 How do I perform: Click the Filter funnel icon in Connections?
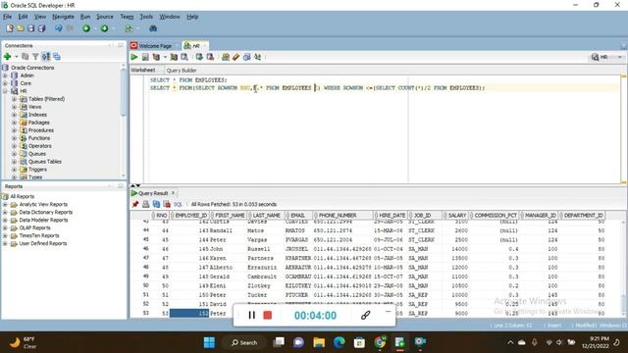click(x=35, y=57)
